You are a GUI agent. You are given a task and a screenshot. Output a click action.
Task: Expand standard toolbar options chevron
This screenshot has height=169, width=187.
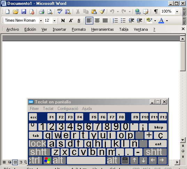coord(184,12)
